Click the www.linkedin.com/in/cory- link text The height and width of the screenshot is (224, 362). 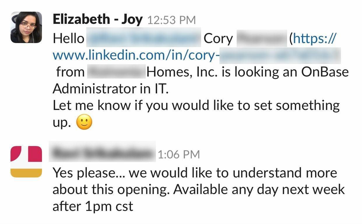[x=134, y=55]
